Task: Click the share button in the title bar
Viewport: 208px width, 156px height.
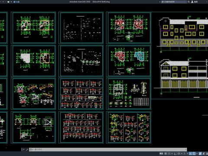Action: (x=16, y=2)
